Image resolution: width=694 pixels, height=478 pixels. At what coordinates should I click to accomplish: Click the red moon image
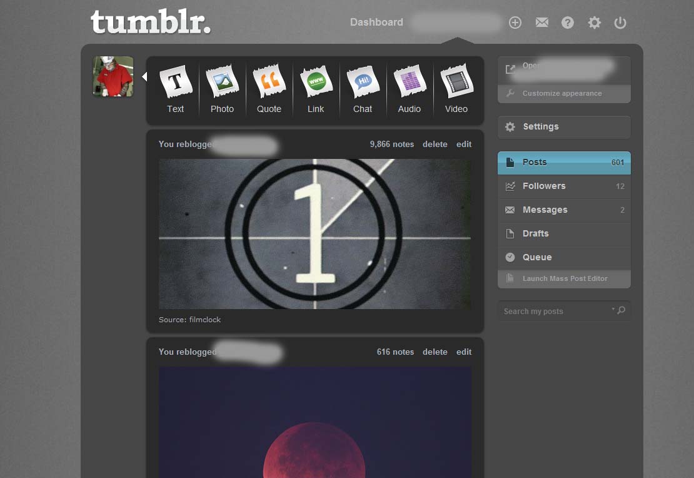click(314, 422)
